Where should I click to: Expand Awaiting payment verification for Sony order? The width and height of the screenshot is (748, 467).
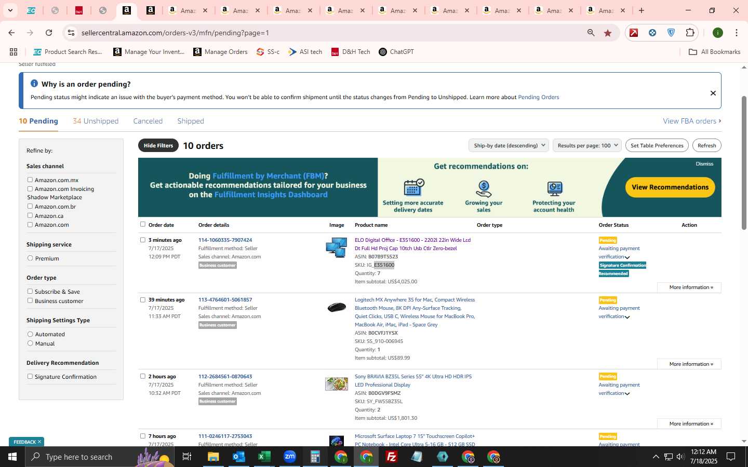pyautogui.click(x=627, y=394)
